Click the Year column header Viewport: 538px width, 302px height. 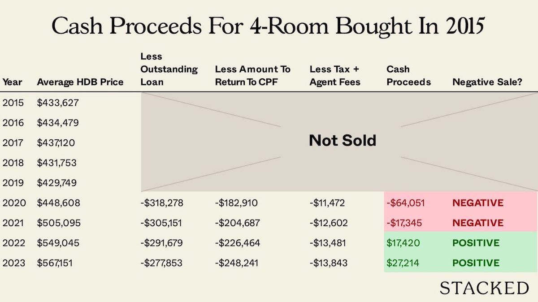[x=12, y=82]
